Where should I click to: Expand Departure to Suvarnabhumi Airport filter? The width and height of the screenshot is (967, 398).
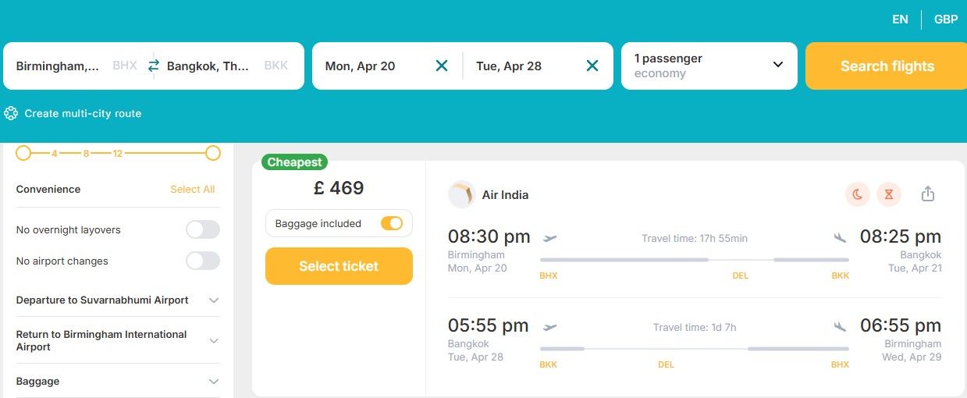(x=214, y=300)
